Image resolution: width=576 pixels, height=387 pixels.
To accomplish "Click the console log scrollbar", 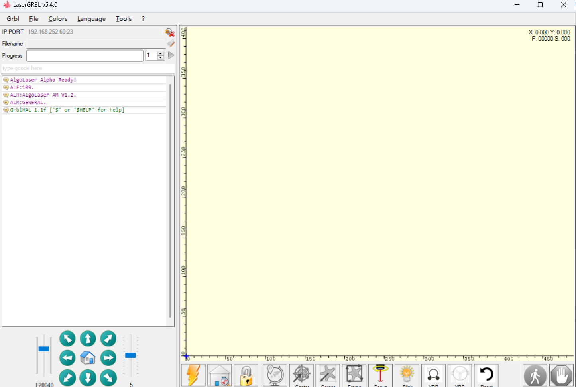I will [170, 201].
